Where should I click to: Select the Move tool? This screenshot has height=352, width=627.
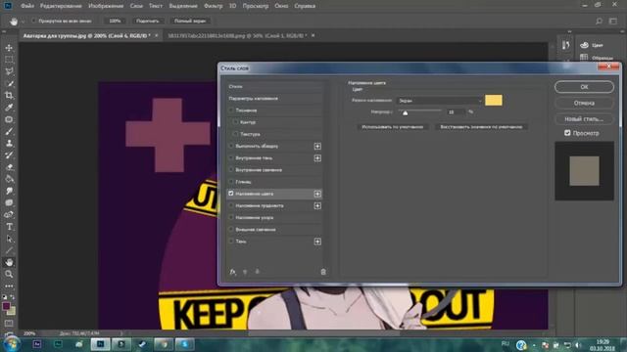coord(9,48)
